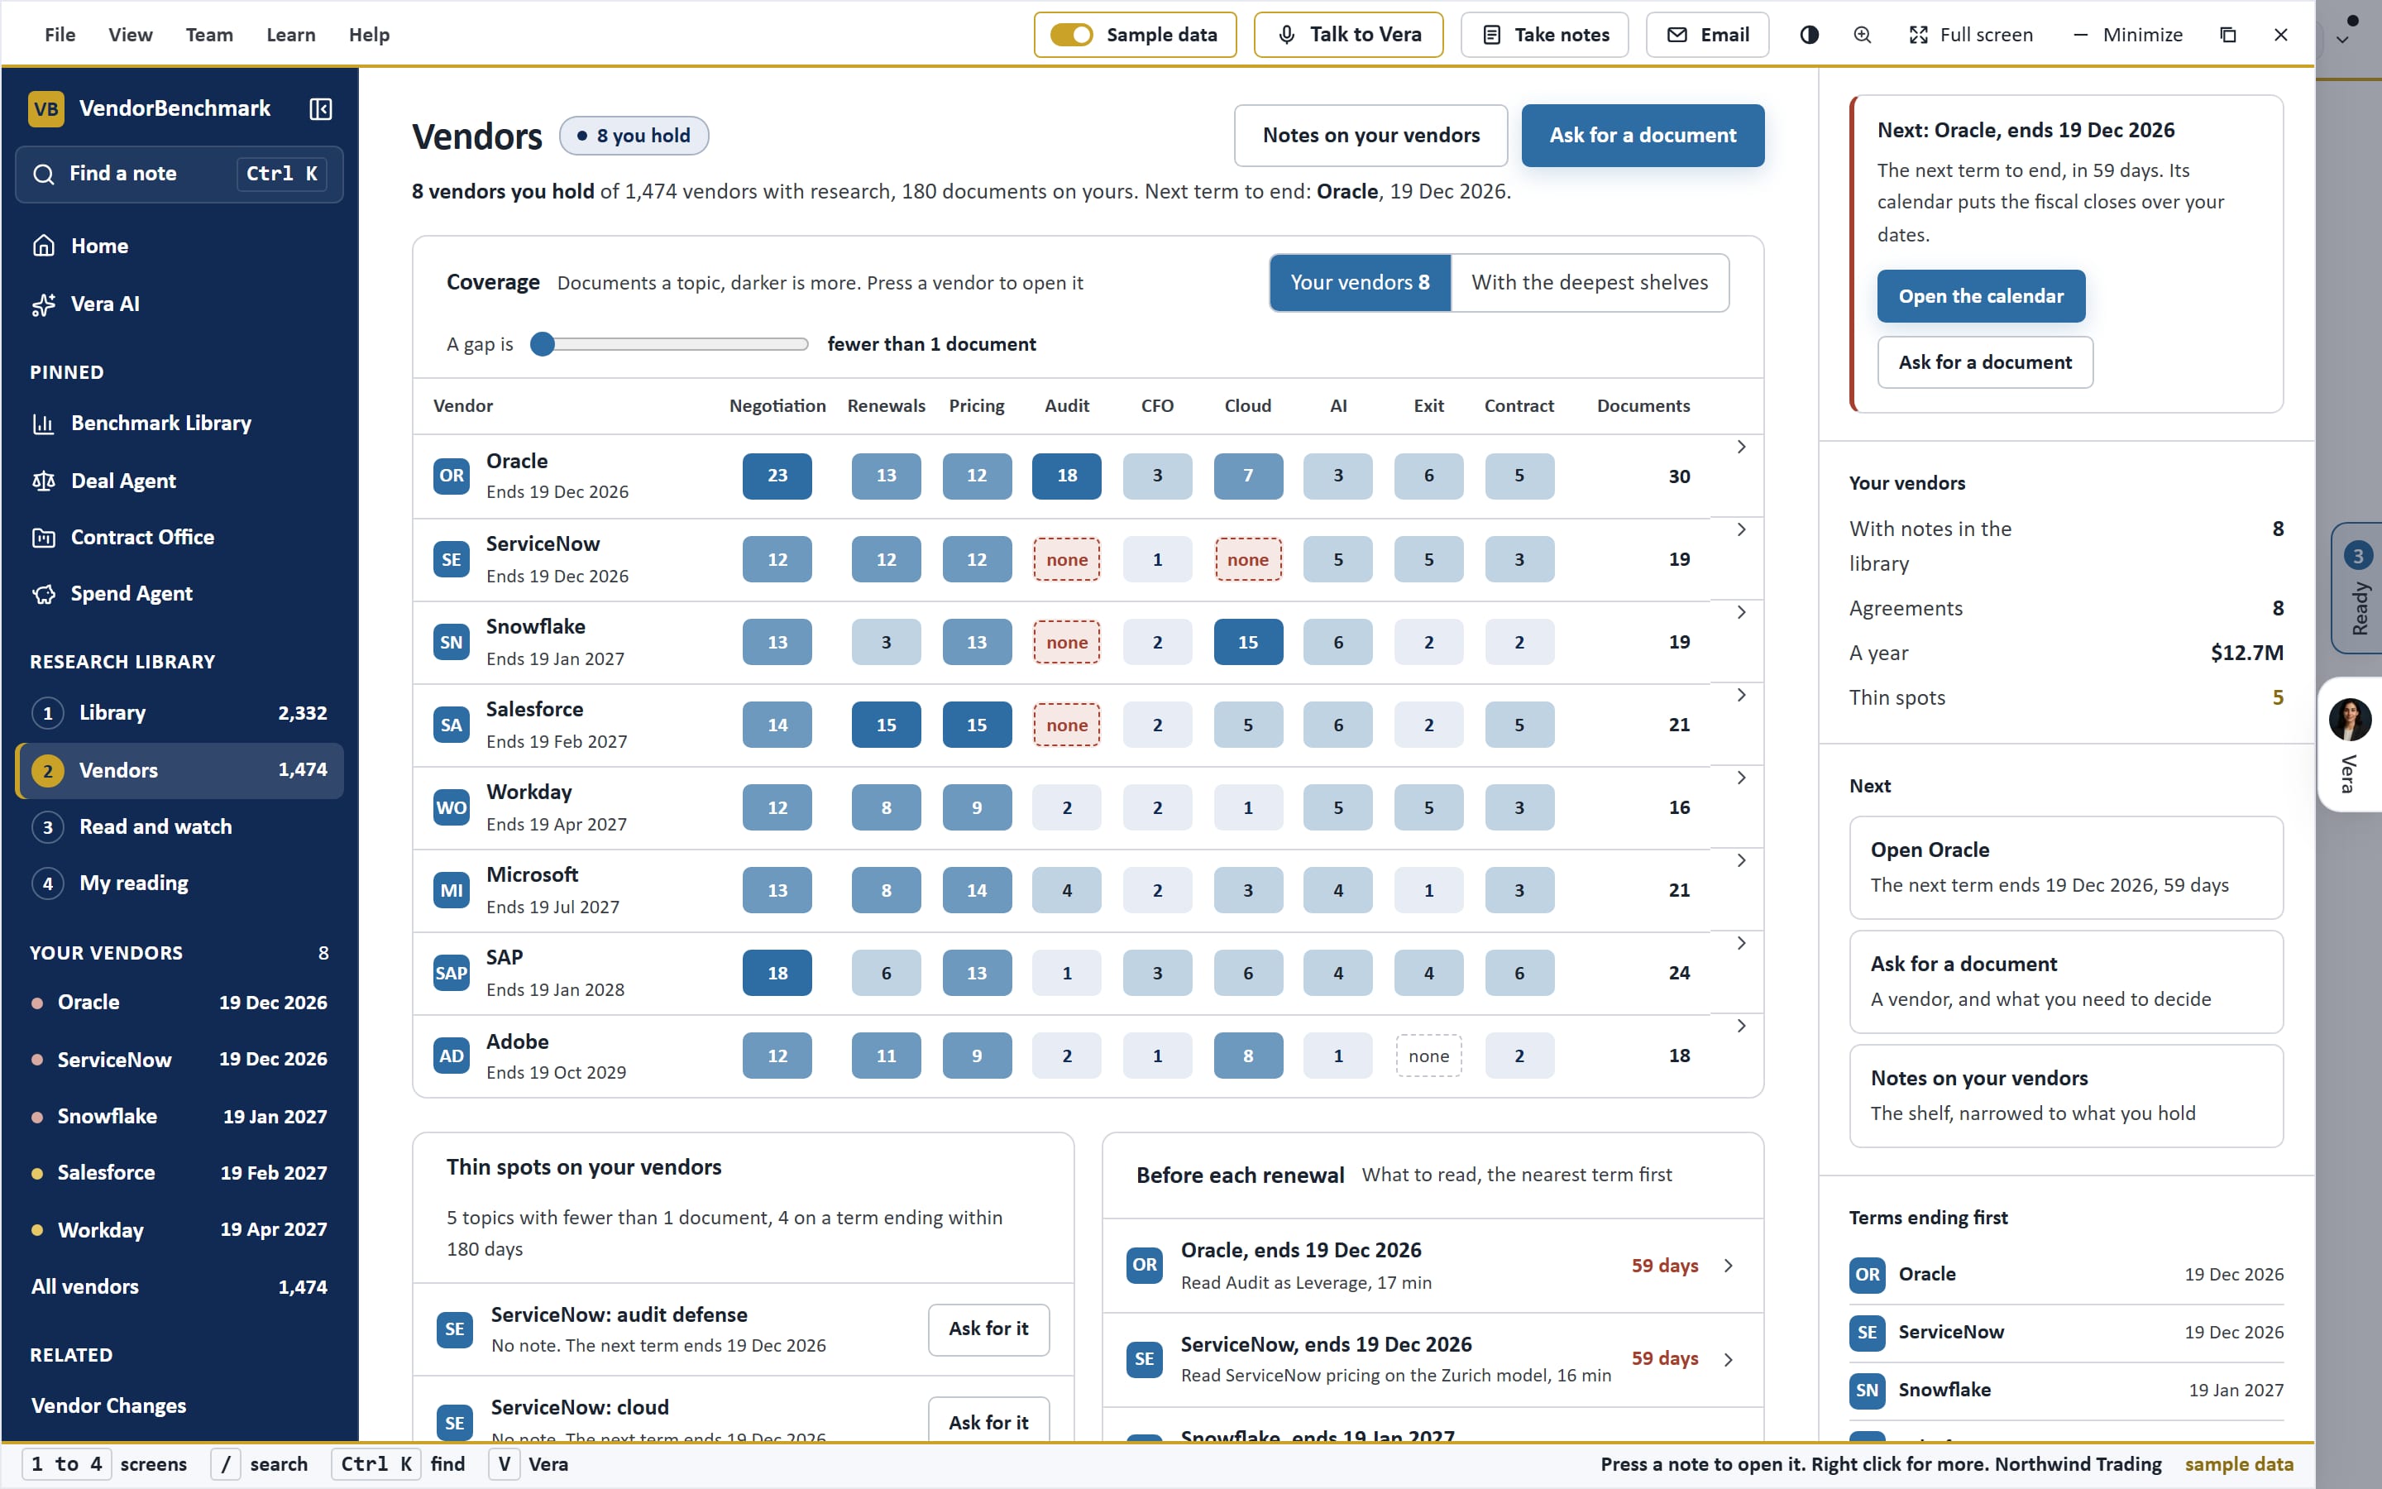Select the Your vendors 8 segment
This screenshot has height=1489, width=2382.
coord(1361,283)
